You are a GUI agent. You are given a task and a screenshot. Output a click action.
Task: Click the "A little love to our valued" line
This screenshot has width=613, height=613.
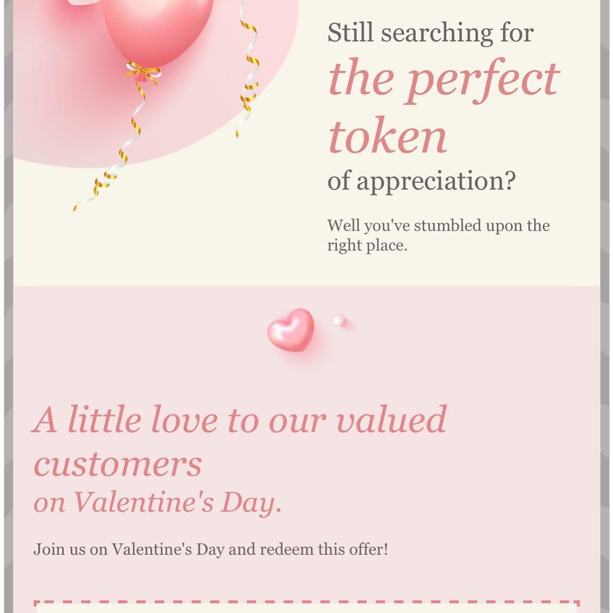(240, 420)
